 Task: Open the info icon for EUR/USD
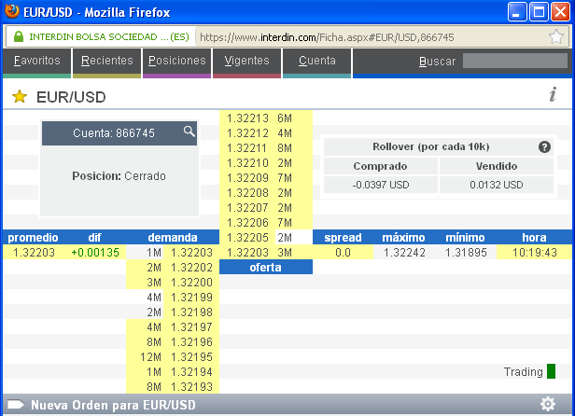tap(553, 94)
